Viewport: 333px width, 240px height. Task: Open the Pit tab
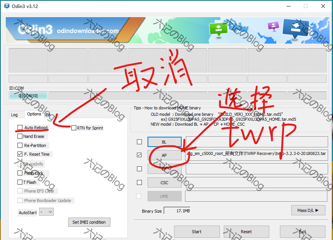tap(48, 115)
